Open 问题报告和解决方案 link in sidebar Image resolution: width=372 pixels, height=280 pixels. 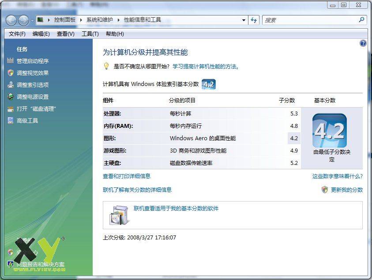(41, 265)
